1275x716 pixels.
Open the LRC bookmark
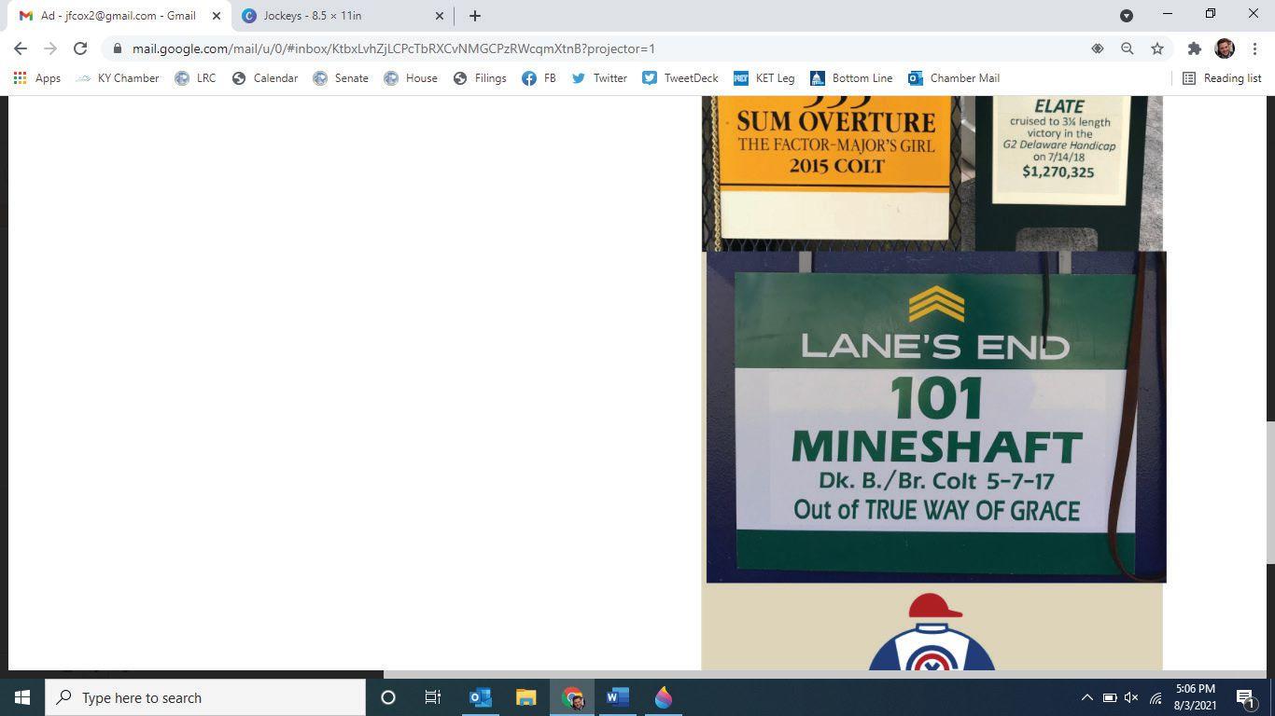coord(195,78)
